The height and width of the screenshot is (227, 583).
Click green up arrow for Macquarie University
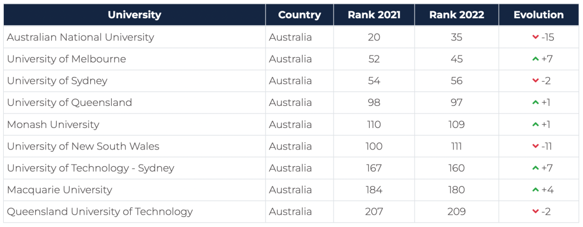[x=535, y=190]
